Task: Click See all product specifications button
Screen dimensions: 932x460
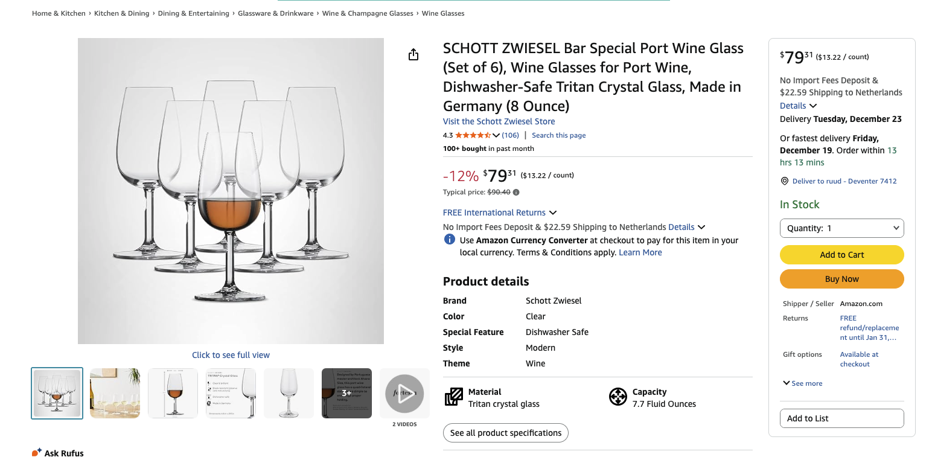Action: click(x=505, y=433)
